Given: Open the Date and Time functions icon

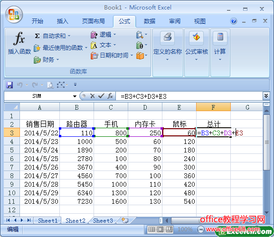Looking at the screenshot, I should pos(94,56).
